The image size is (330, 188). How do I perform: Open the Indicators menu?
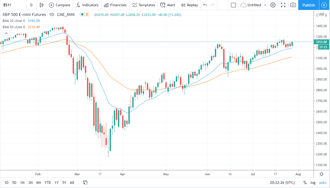pyautogui.click(x=87, y=5)
